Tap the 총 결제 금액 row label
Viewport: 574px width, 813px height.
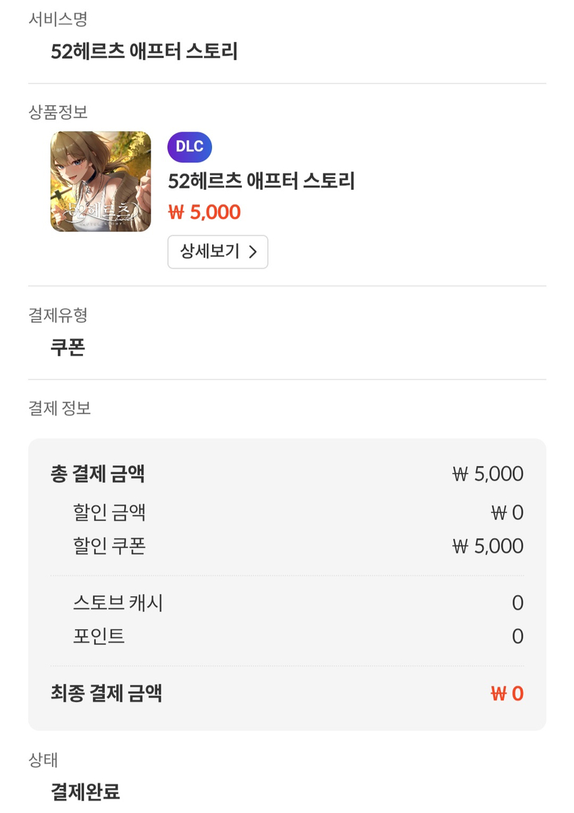98,474
